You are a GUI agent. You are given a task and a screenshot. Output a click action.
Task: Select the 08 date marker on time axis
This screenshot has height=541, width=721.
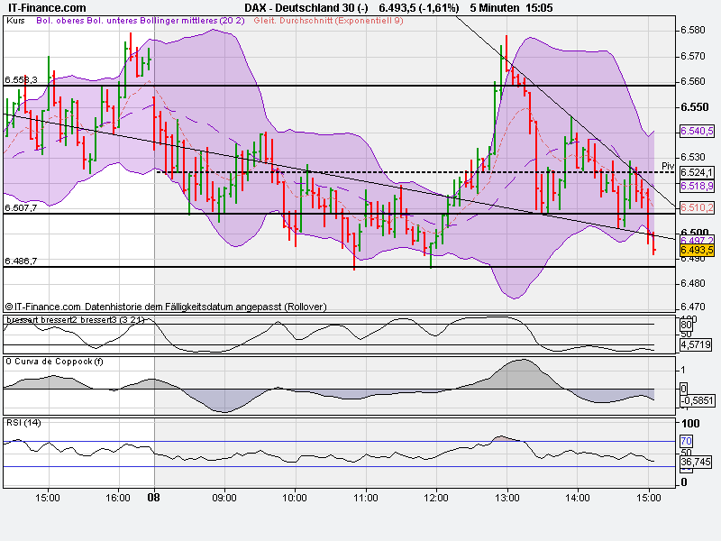click(x=153, y=497)
